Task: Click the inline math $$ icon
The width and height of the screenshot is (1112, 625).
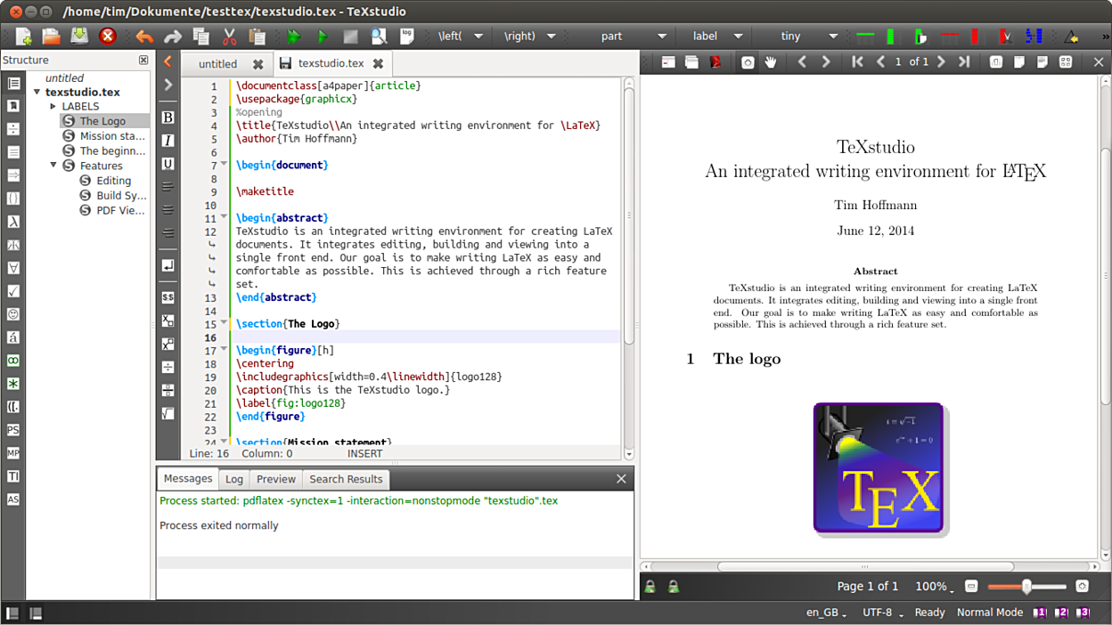Action: click(168, 297)
